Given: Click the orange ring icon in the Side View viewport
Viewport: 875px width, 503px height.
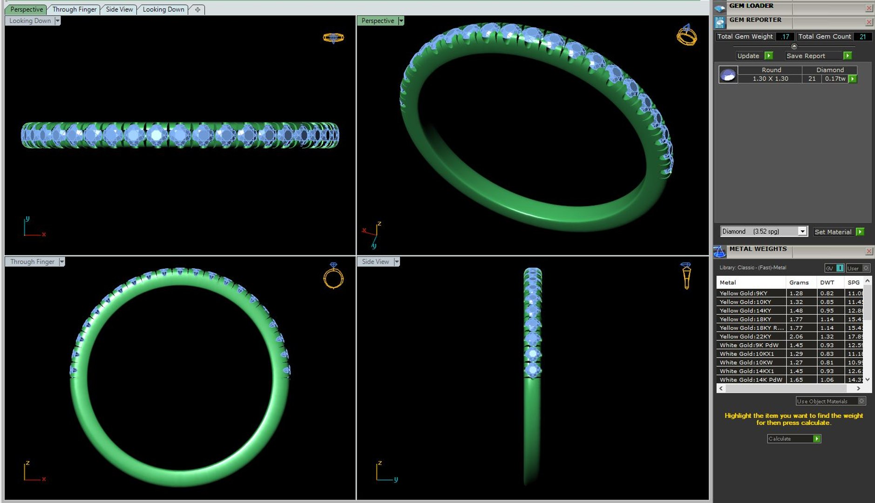Looking at the screenshot, I should [x=686, y=276].
